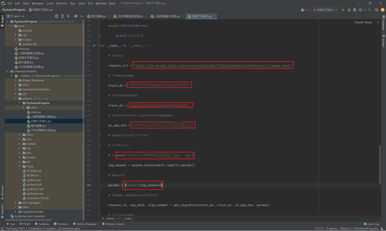Open Project panel gear settings
This screenshot has width=386, height=231.
[76, 16]
